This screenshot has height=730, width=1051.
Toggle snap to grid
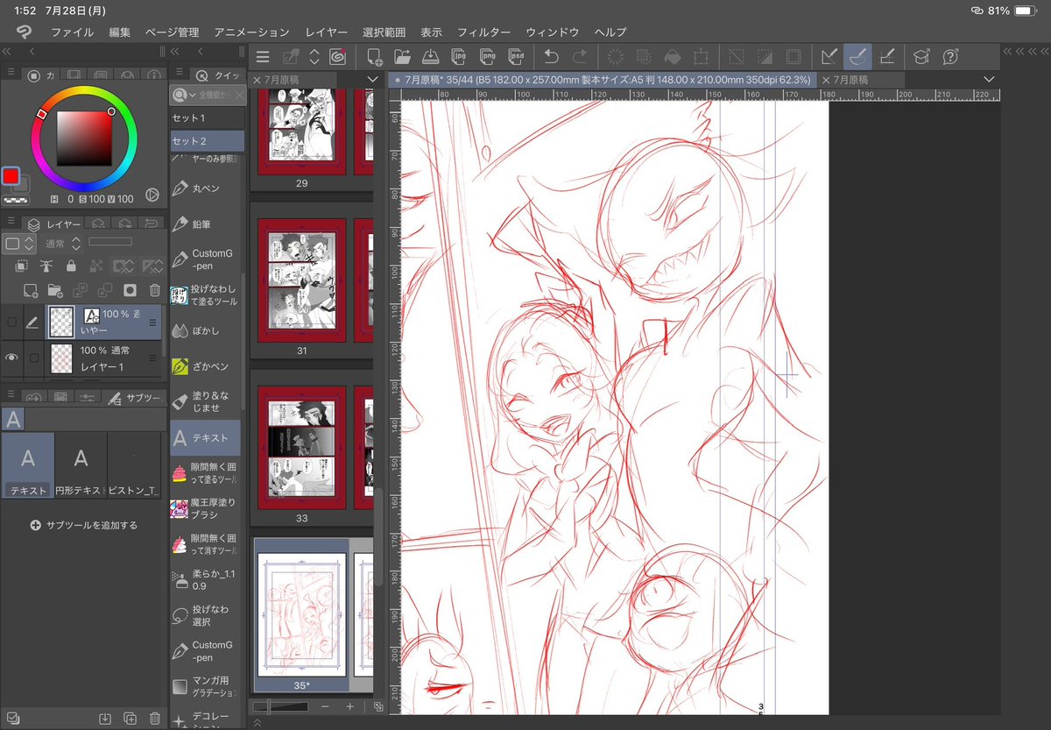[x=886, y=57]
